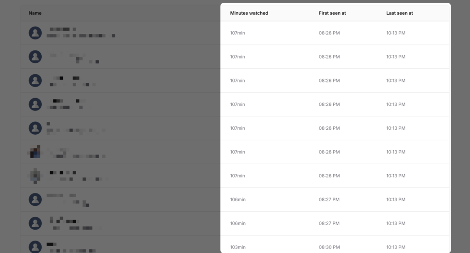Click the fourth row's avatar icon
The height and width of the screenshot is (253, 470).
tap(35, 104)
